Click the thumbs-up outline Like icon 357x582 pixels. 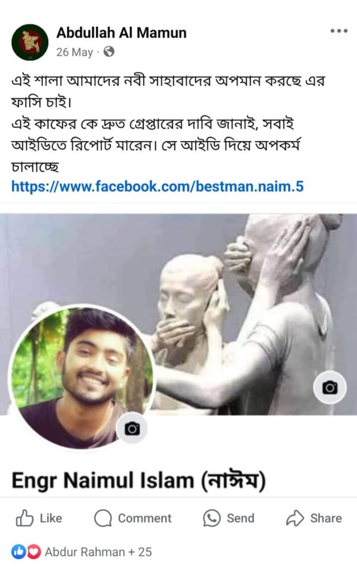(x=24, y=518)
